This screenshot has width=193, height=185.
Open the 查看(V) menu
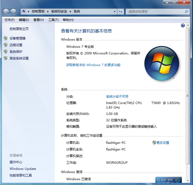(38, 20)
